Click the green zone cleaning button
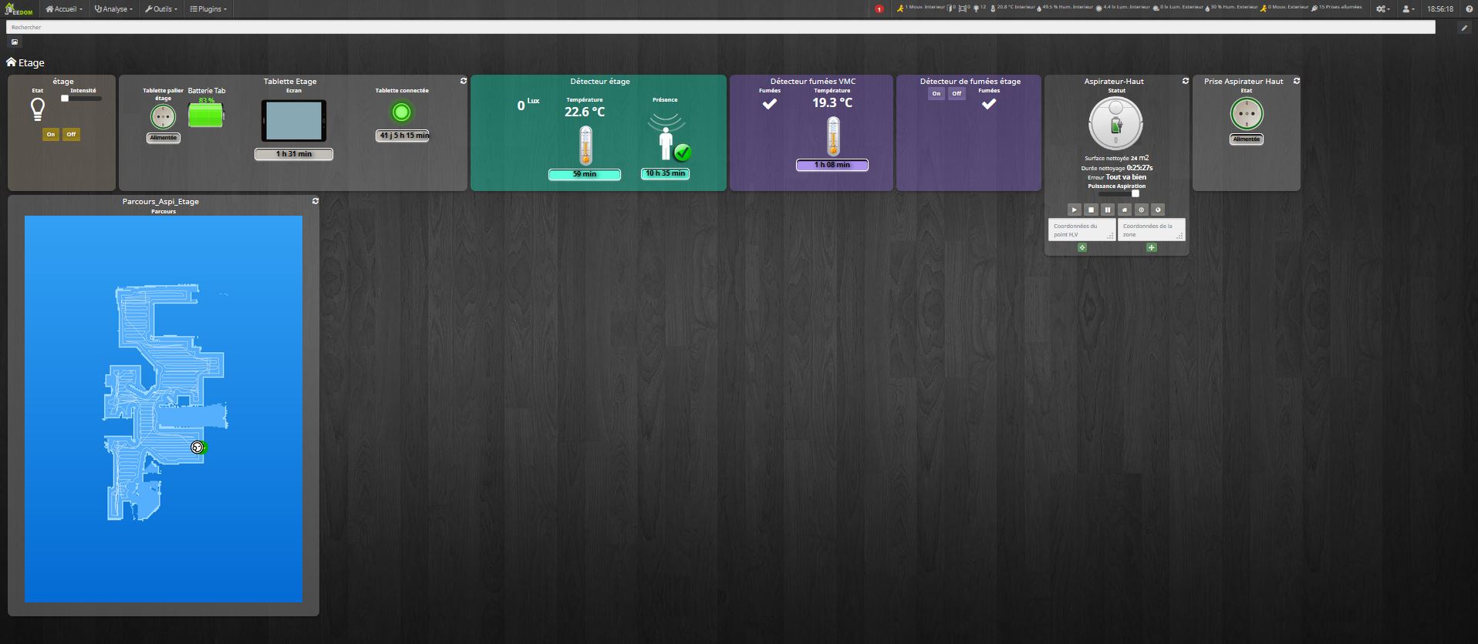The height and width of the screenshot is (644, 1478). [1152, 247]
